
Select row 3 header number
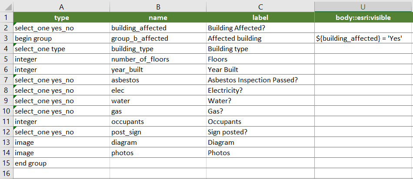coord(6,38)
